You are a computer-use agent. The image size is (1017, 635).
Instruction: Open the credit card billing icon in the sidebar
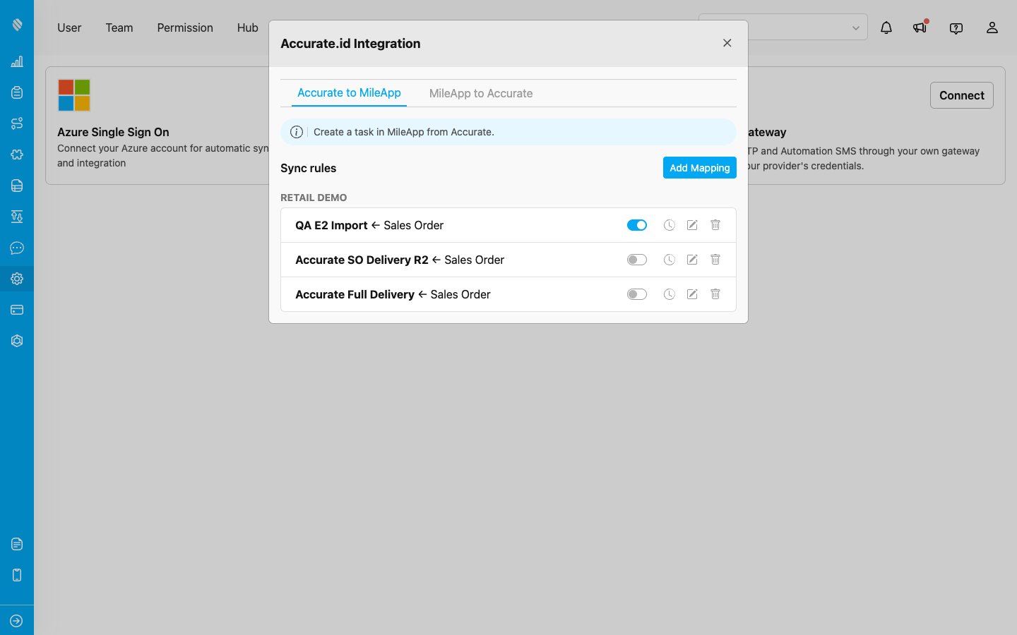click(17, 310)
